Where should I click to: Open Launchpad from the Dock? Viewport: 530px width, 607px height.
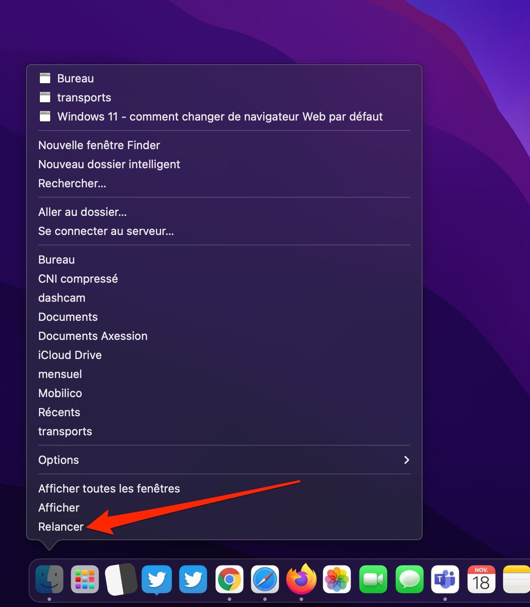(x=85, y=579)
